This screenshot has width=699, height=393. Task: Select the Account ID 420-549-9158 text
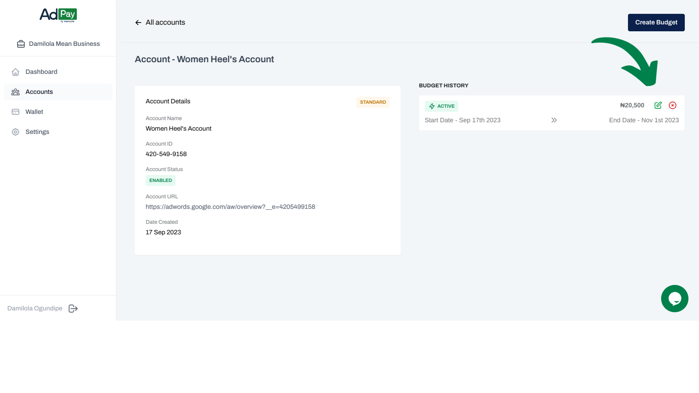(x=166, y=154)
